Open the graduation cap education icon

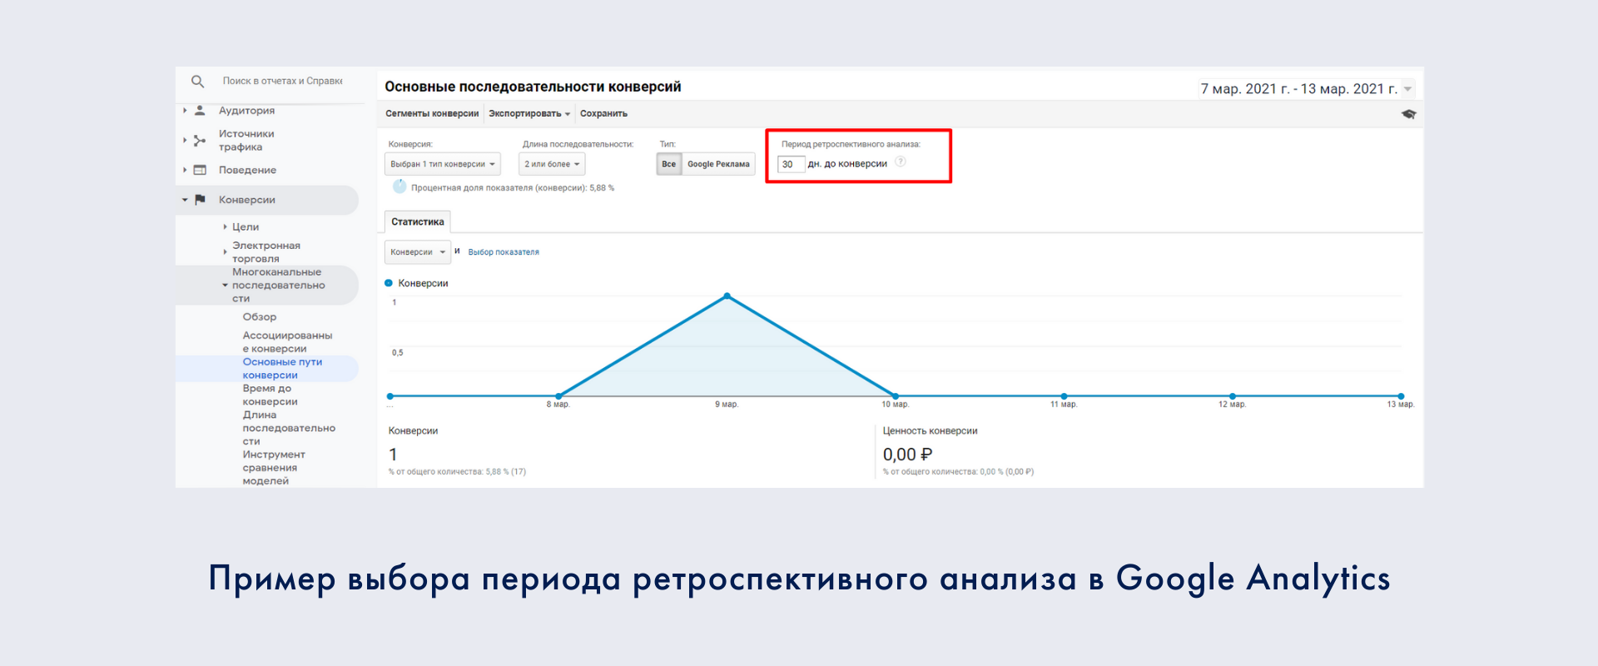point(1408,114)
